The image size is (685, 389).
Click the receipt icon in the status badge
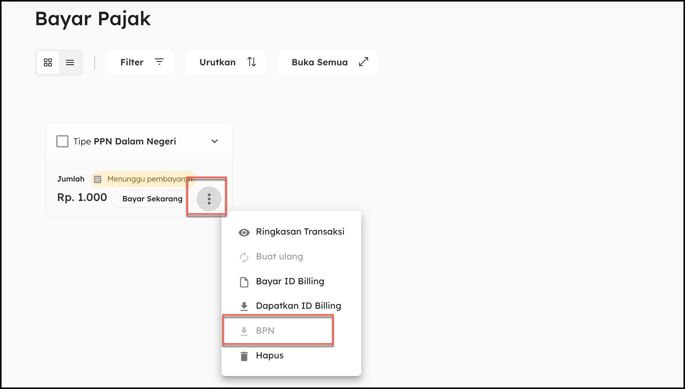coord(98,179)
